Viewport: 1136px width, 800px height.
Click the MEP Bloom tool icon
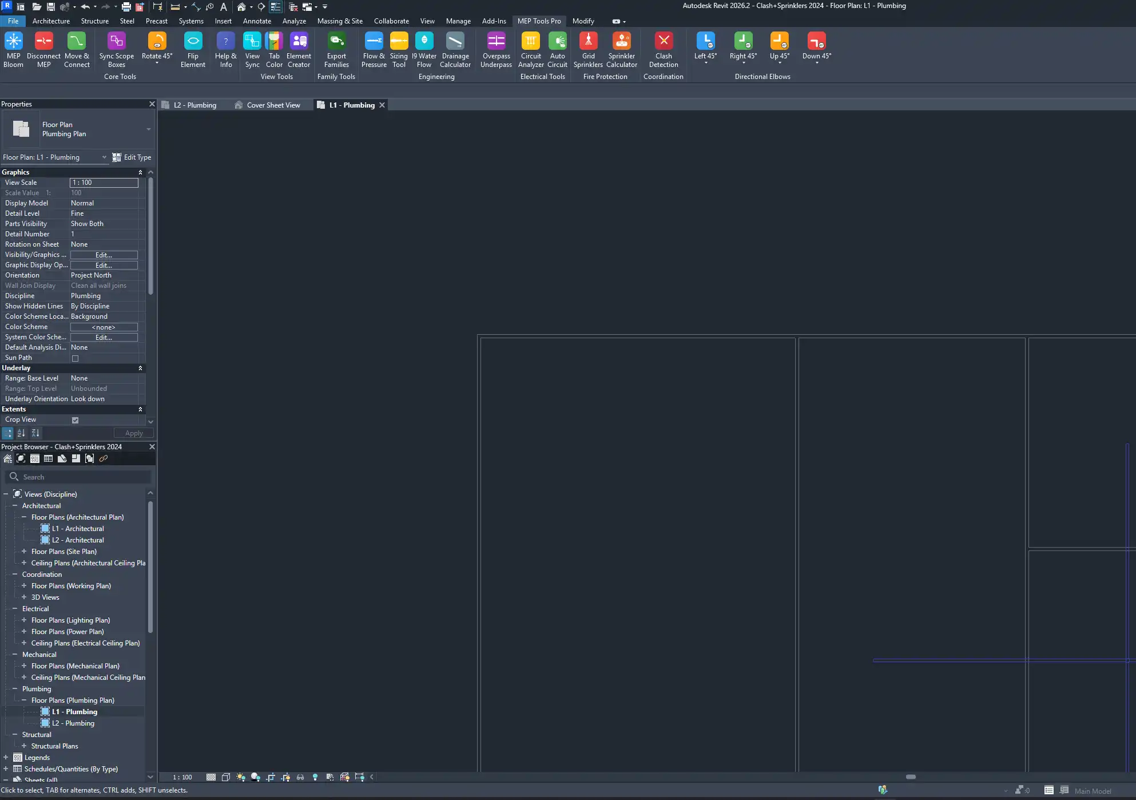[13, 42]
